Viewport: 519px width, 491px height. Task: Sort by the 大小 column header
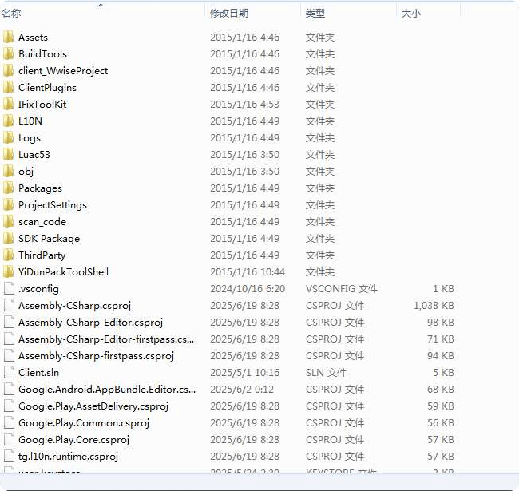[x=410, y=14]
